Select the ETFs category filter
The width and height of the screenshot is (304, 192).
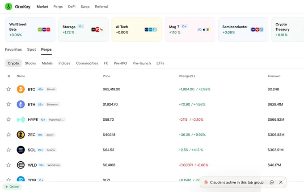point(160,63)
